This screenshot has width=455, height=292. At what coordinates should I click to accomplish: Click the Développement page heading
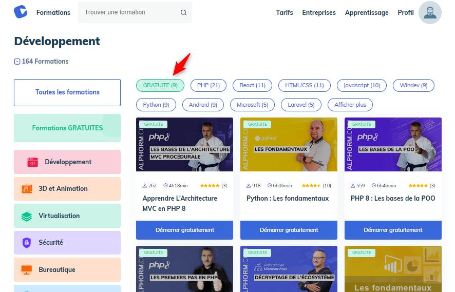(57, 41)
